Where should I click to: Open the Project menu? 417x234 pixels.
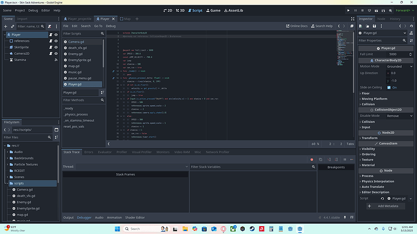(x=20, y=10)
